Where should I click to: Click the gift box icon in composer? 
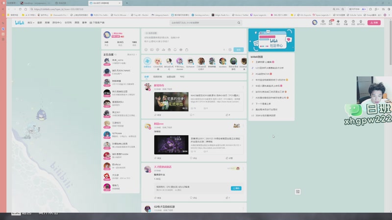[x=169, y=50]
